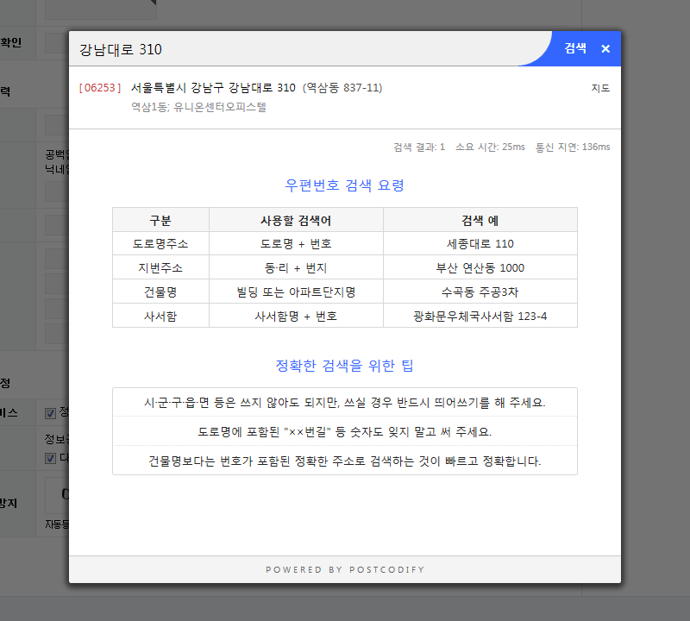The width and height of the screenshot is (690, 621).
Task: Click the 검색 결과: 1 status text
Action: tap(419, 147)
